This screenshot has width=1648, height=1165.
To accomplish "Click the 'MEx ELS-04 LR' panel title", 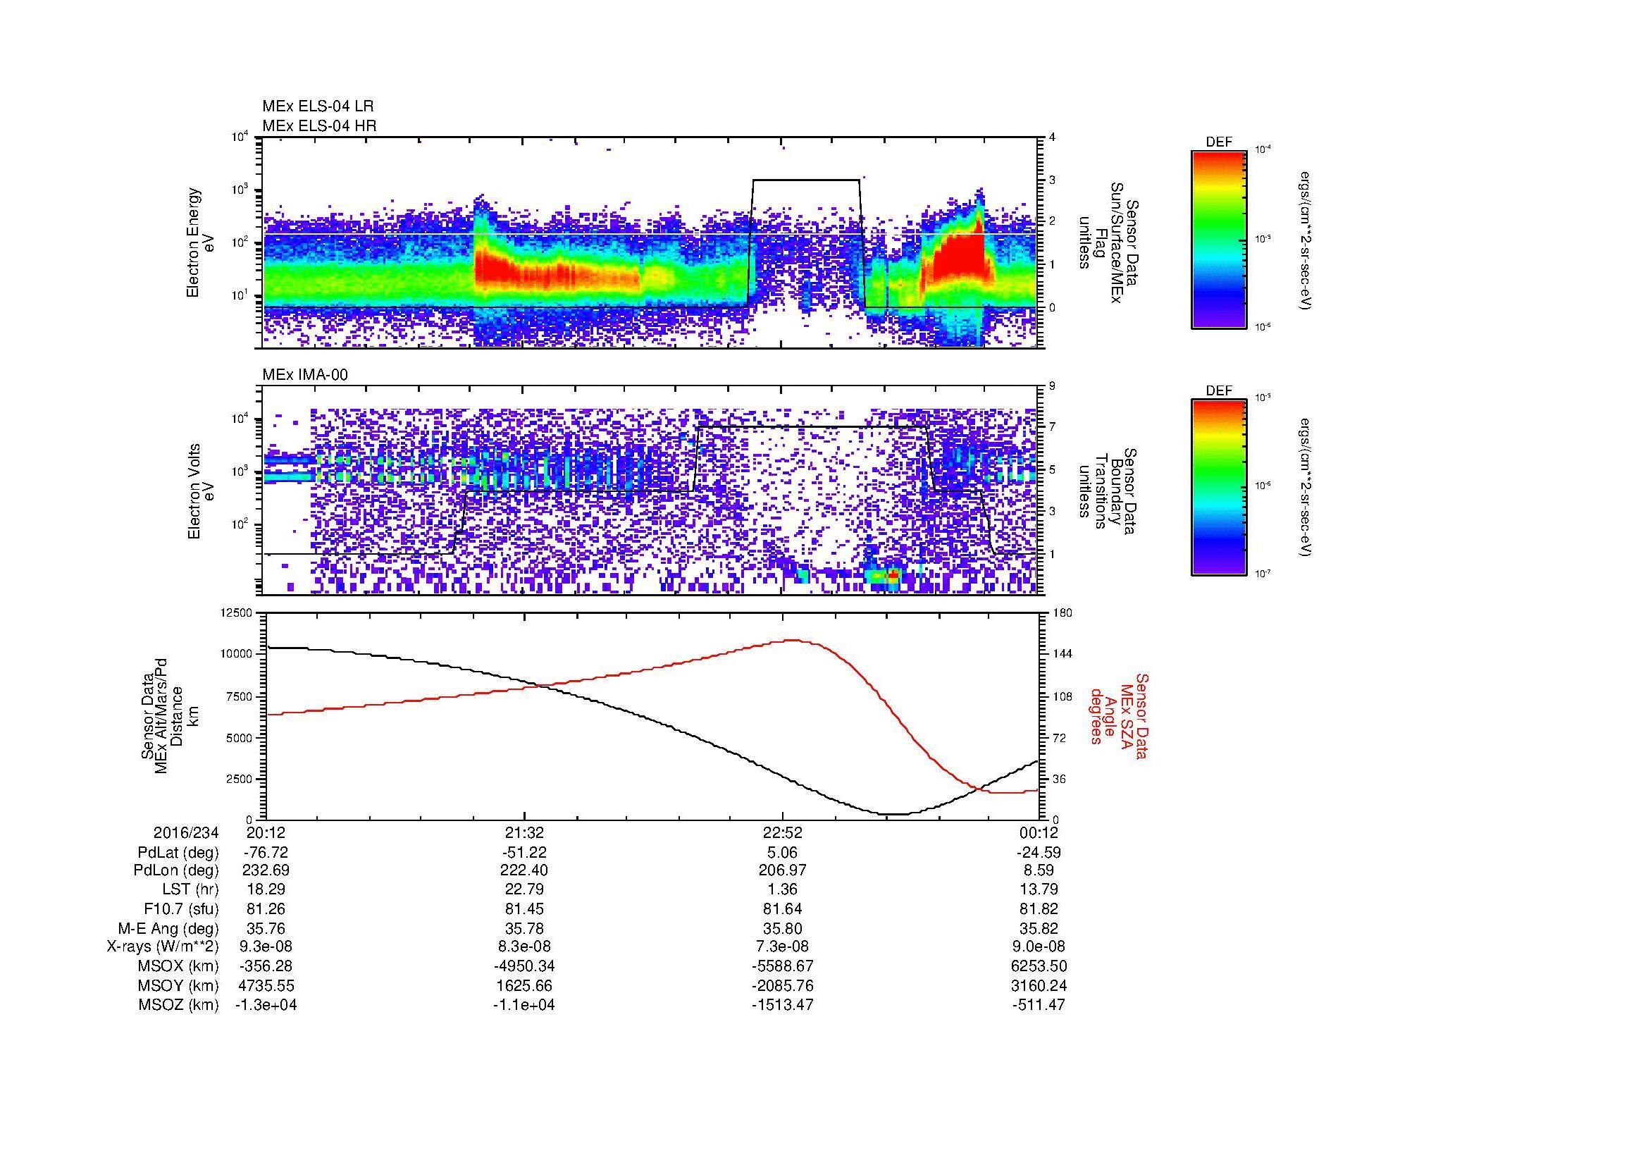I will [x=317, y=106].
